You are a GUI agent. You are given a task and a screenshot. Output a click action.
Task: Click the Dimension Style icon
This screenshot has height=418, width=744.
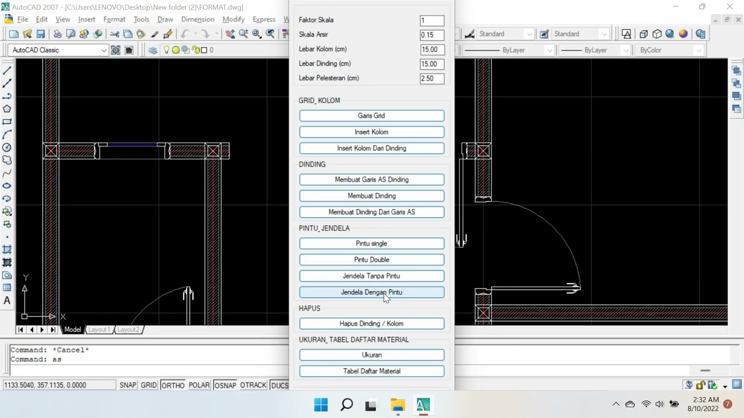pyautogui.click(x=470, y=34)
